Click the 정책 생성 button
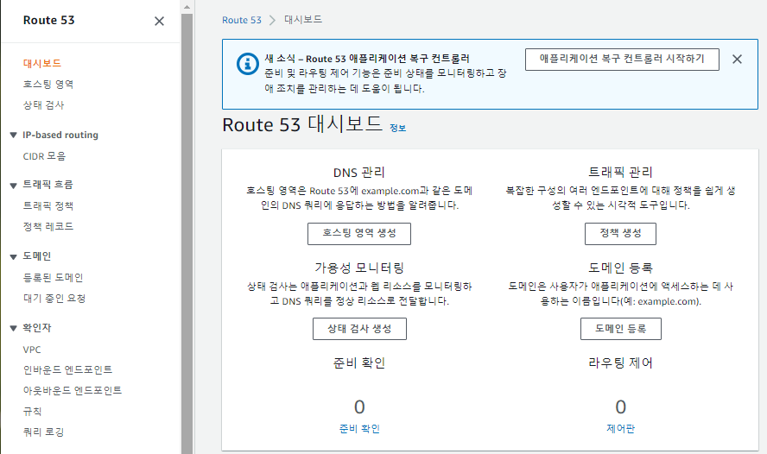Screen dimensions: 767x454 point(620,234)
